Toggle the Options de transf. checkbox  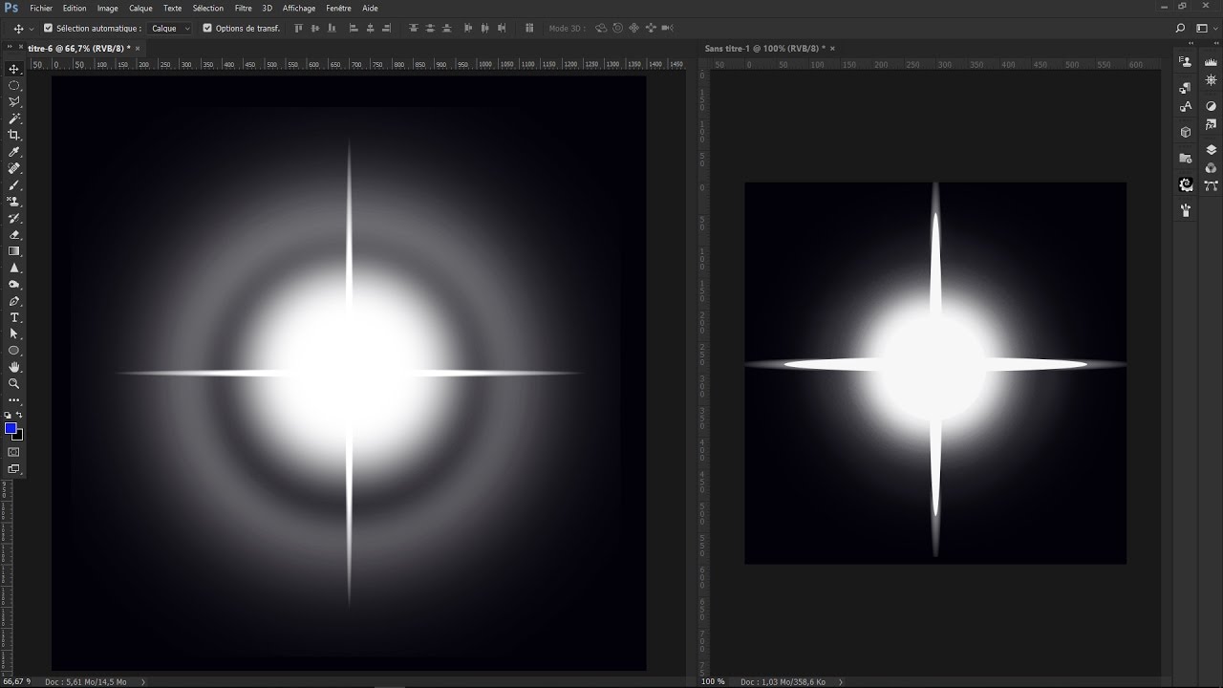tap(208, 29)
